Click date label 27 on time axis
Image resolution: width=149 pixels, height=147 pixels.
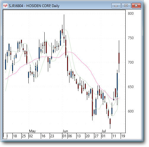click(x=96, y=136)
